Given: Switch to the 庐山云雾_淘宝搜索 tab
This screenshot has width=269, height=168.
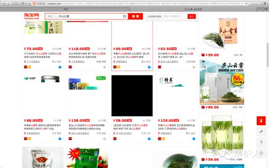Looking at the screenshot, I should tap(193, 9).
